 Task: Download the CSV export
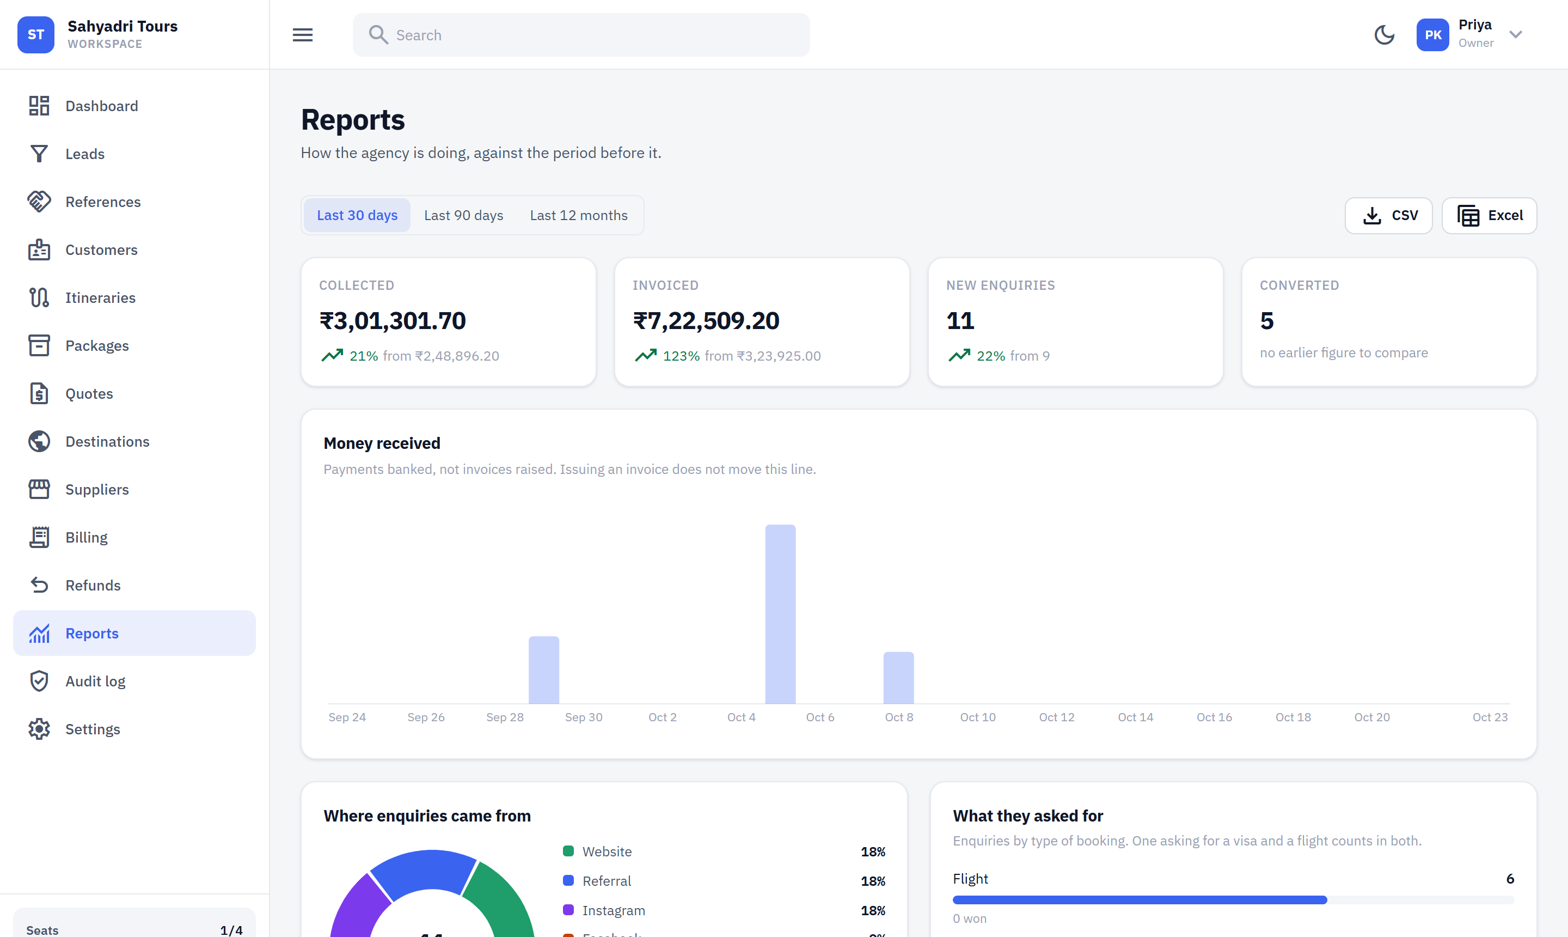[1389, 215]
